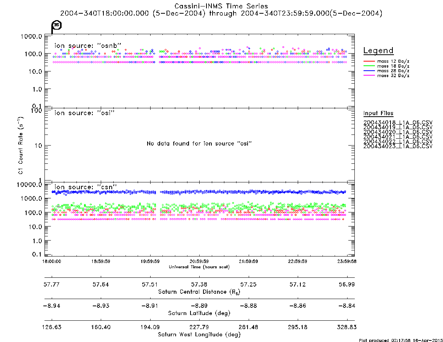443x342 pixels.
Task: Click the -8.93 latitude value
Action: pos(101,306)
